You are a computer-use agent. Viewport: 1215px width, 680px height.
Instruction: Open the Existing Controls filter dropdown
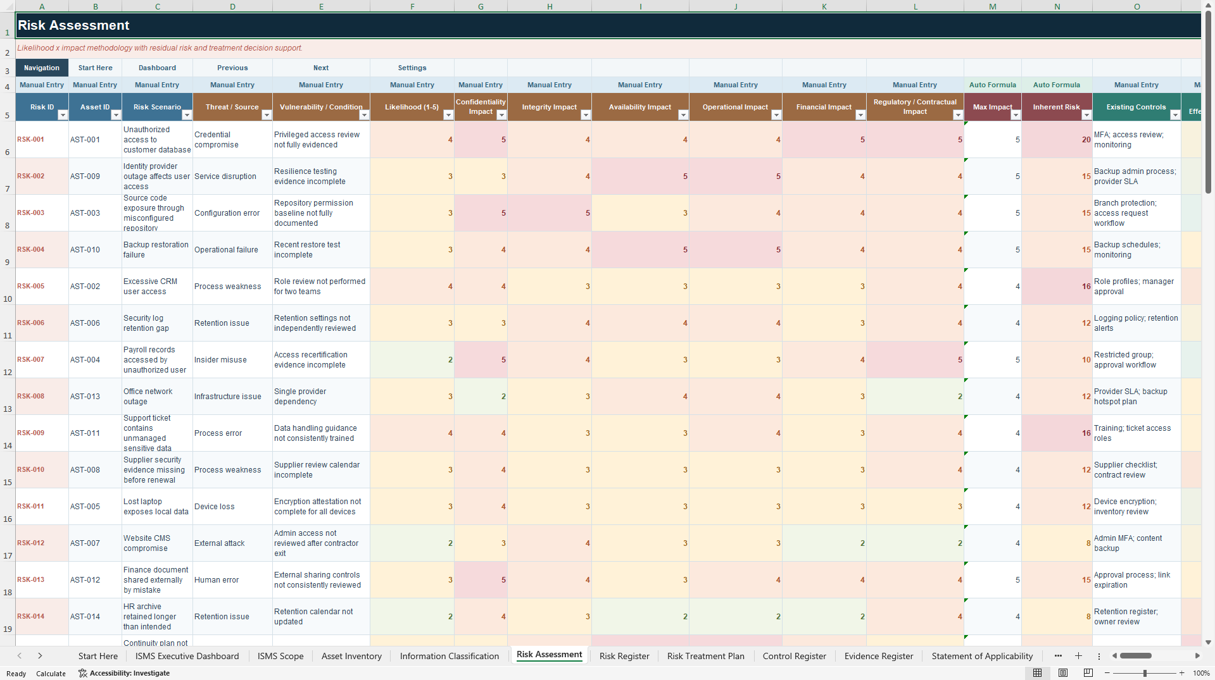click(1175, 115)
